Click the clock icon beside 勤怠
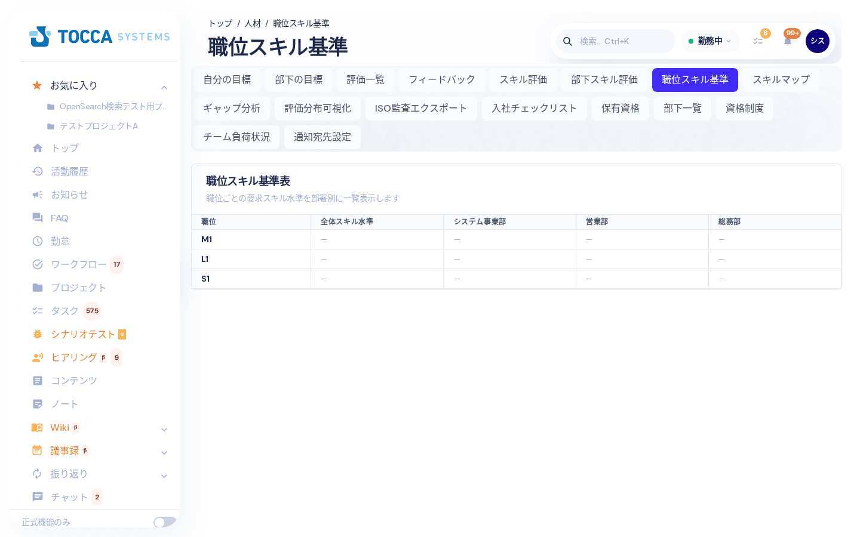 (x=38, y=241)
